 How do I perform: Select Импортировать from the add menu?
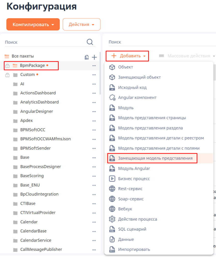tap(134, 249)
